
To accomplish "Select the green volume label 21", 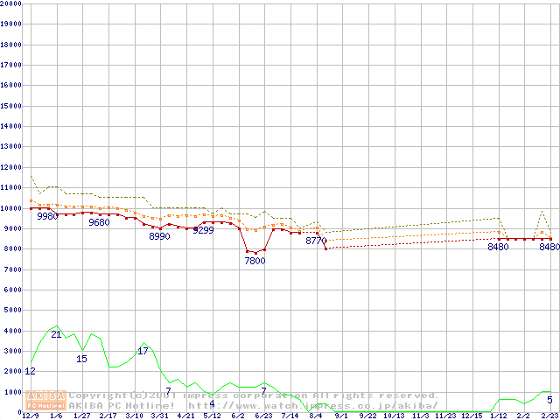I will [56, 335].
